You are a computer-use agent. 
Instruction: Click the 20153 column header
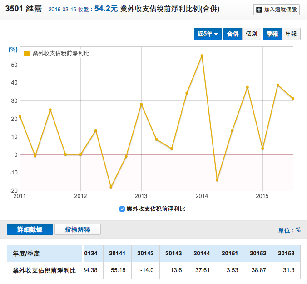coord(287,253)
